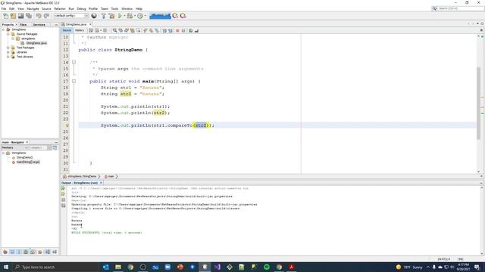The height and width of the screenshot is (272, 485).
Task: Open the Profile Project dropdown arrow
Action: pyautogui.click(x=145, y=16)
